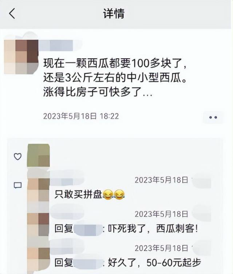Tap the 好久了，50-60元起步 comment

pyautogui.click(x=154, y=263)
